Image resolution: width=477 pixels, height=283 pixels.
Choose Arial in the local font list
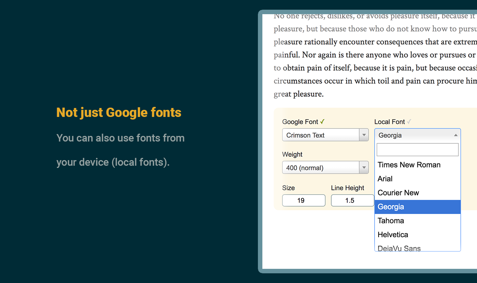[x=418, y=179]
